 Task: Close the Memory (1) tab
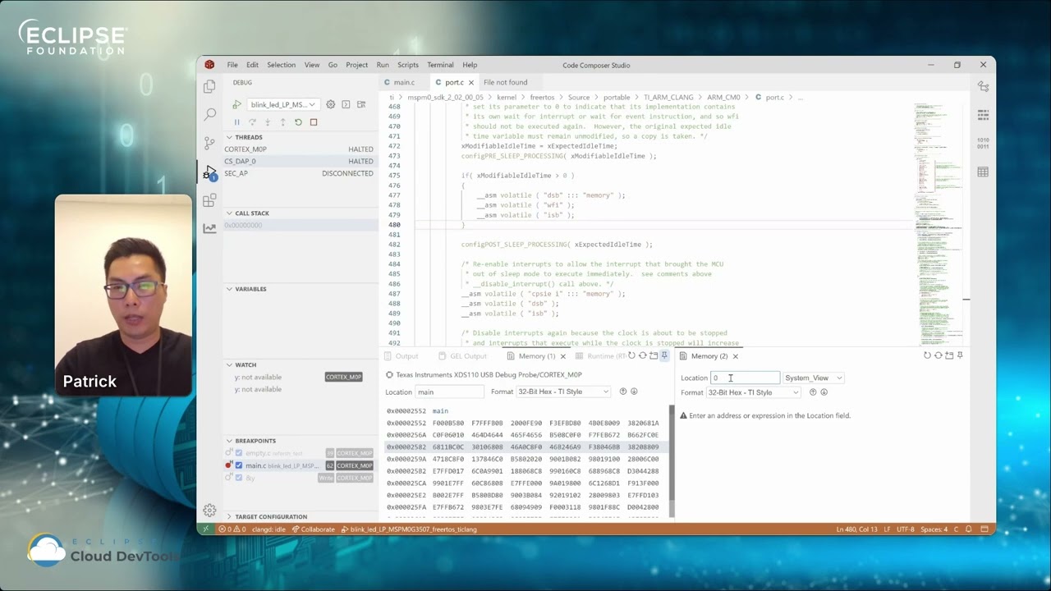coord(562,356)
